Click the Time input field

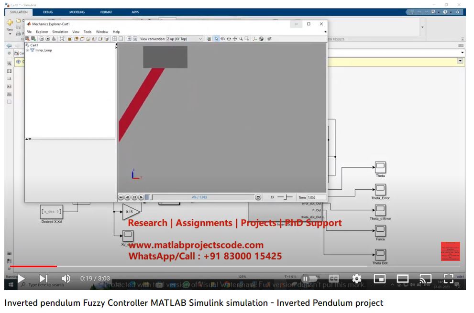point(317,197)
